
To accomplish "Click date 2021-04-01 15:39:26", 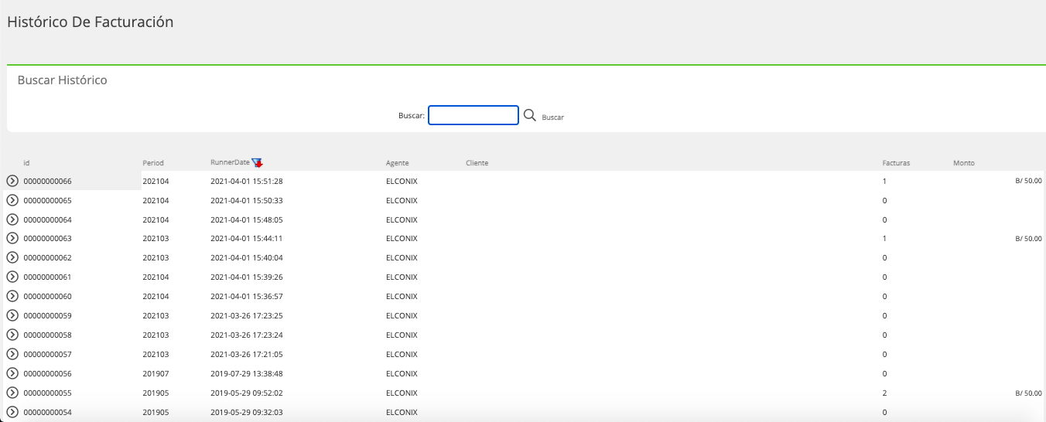I will pos(246,277).
